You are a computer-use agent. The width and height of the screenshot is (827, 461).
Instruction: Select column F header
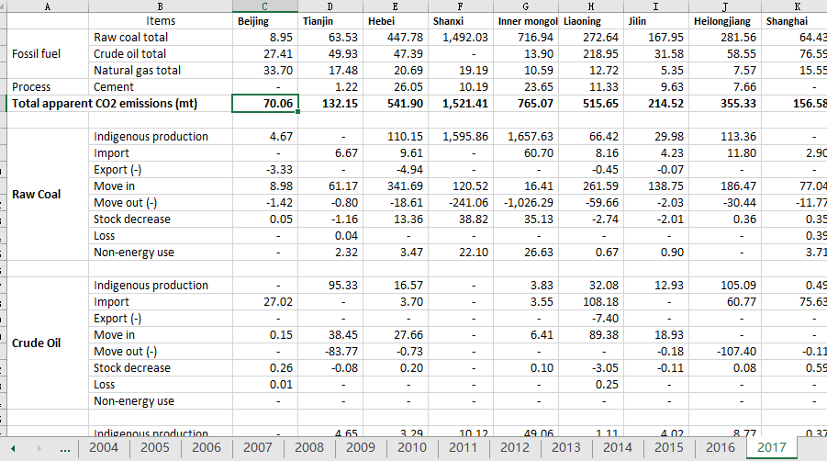tap(461, 6)
